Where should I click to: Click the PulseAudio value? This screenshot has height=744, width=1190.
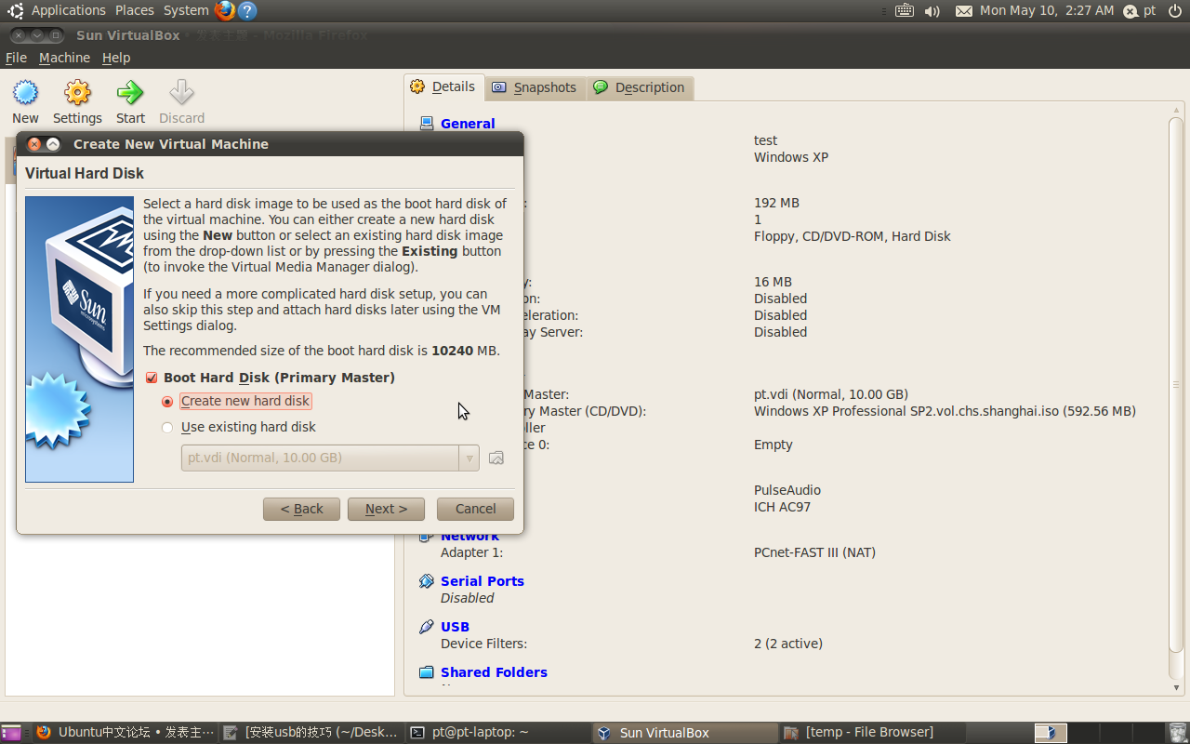click(787, 490)
